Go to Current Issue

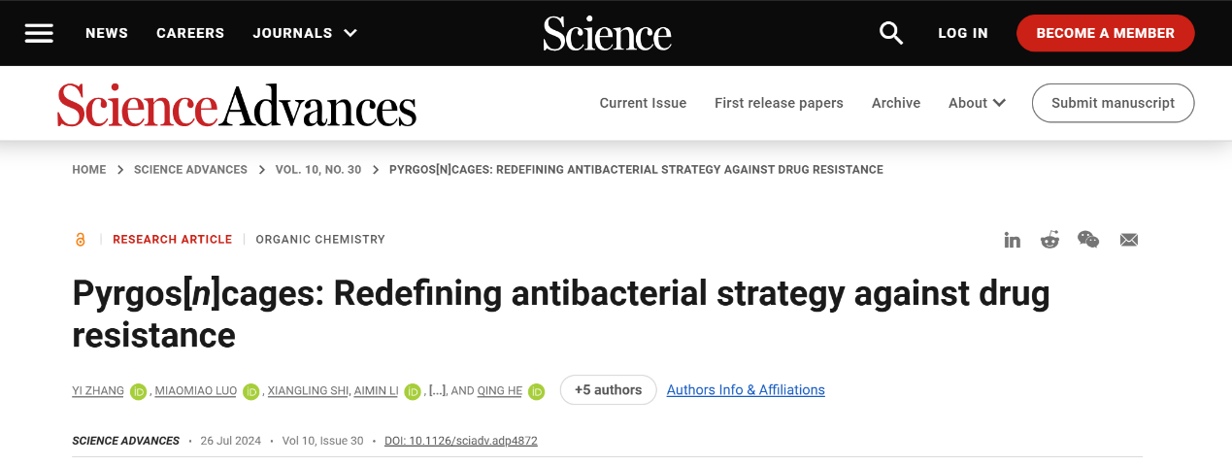643,103
